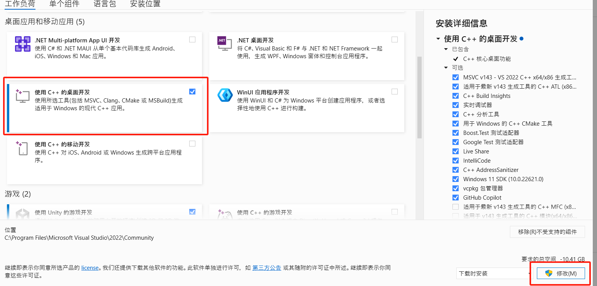Uncheck C++ Build Insights component
The image size is (597, 286).
pyautogui.click(x=456, y=96)
